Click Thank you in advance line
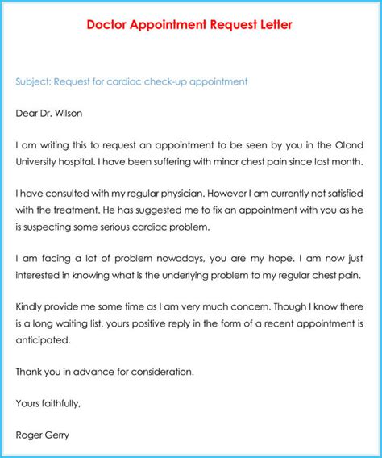This screenshot has width=382, height=458. coord(105,372)
